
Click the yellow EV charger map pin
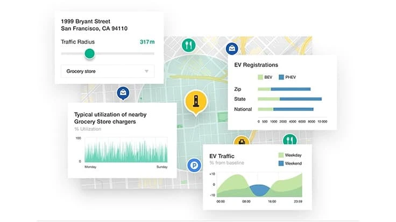pos(196,100)
